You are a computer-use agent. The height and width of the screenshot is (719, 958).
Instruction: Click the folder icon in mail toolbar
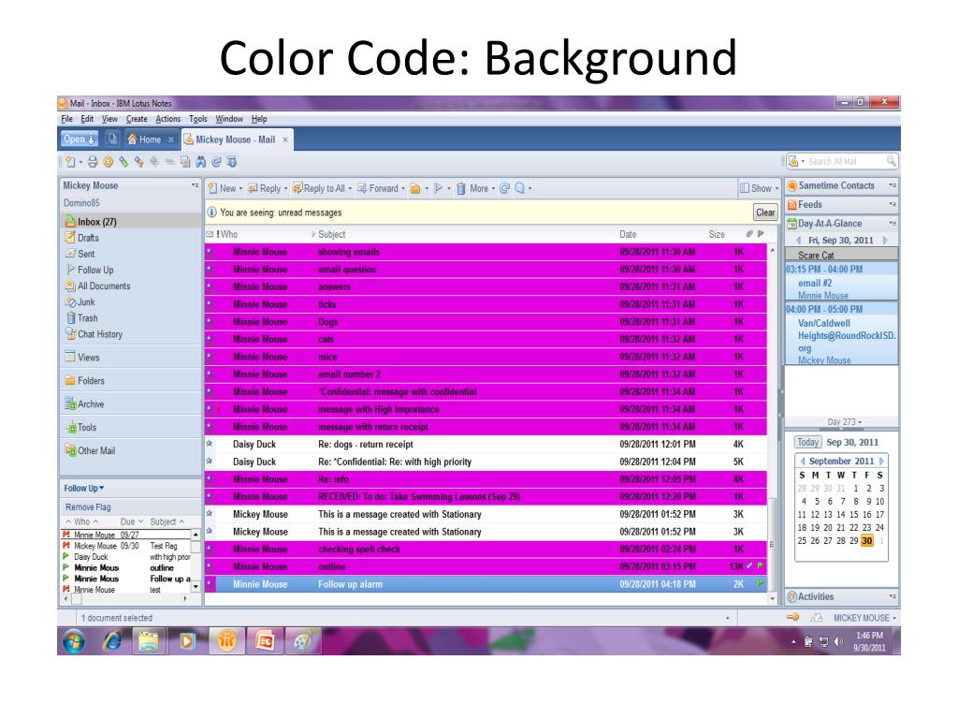point(414,188)
